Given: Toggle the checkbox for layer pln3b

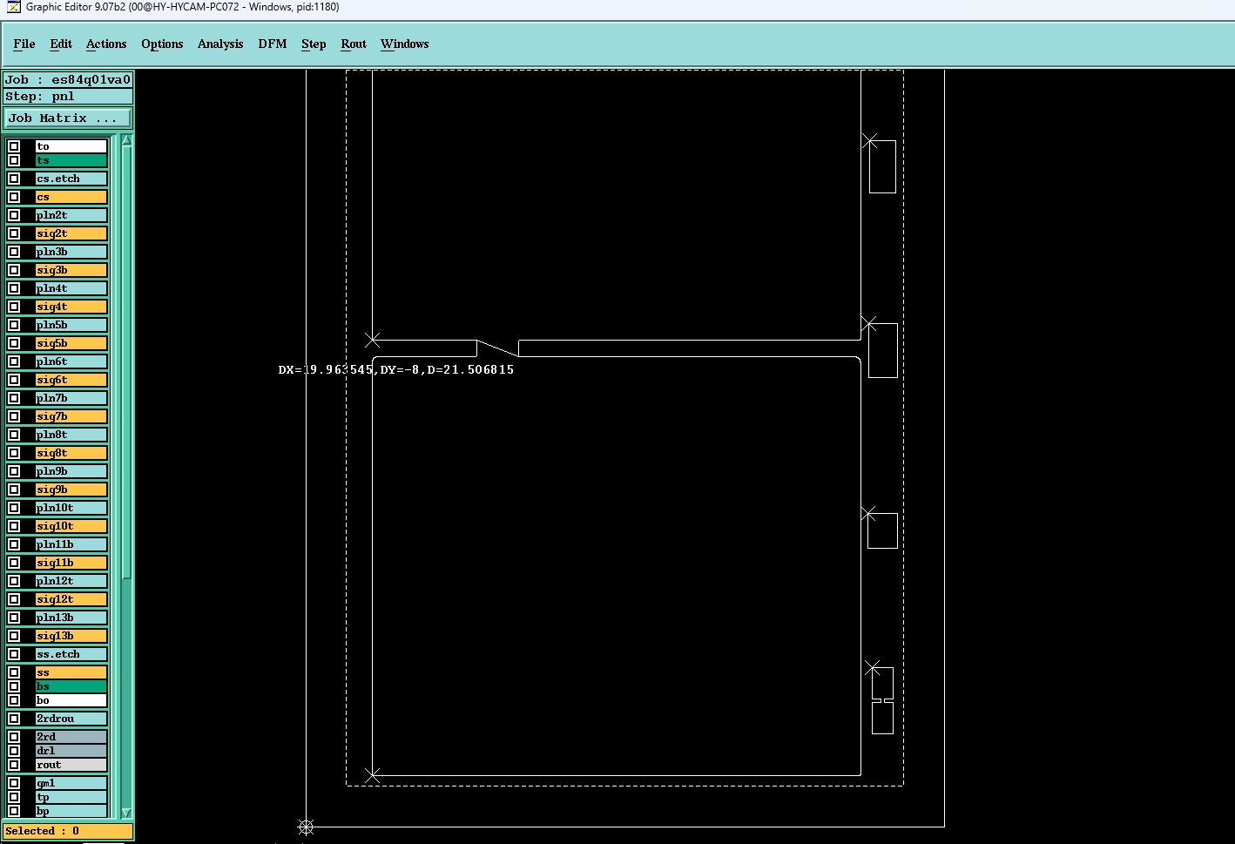Looking at the screenshot, I should pos(14,252).
